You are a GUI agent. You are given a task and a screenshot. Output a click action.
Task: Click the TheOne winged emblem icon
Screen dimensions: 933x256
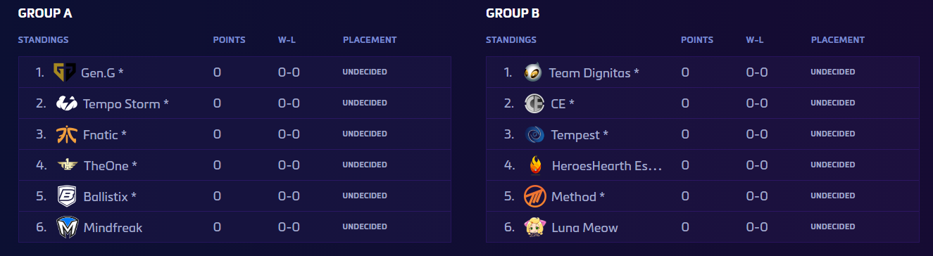66,165
